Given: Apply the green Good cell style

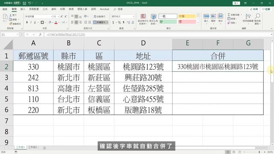Looking at the screenshot, I should [x=168, y=22].
